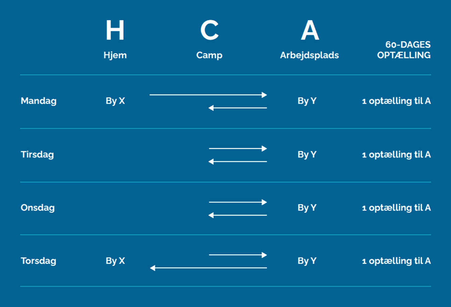Select Onsdag's left-pointing arrow
The height and width of the screenshot is (307, 451).
[x=238, y=215]
